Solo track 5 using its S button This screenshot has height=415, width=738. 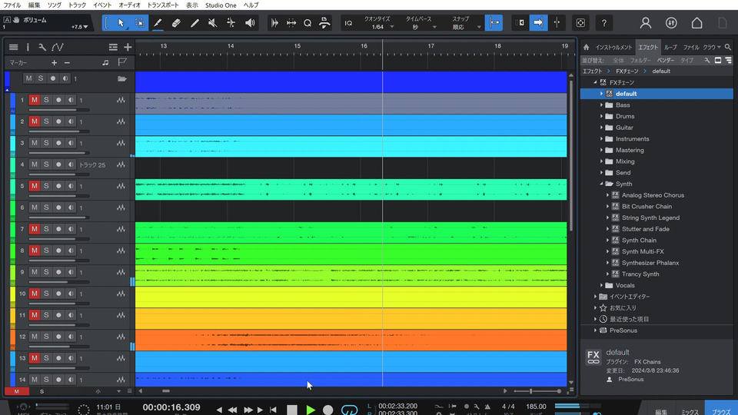(45, 186)
